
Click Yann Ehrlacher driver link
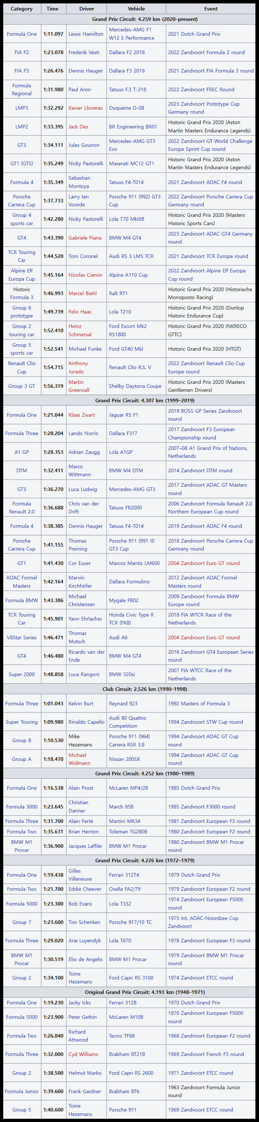[x=85, y=618]
